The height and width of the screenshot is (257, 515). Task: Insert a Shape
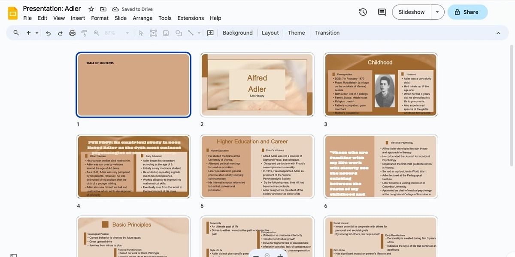[x=178, y=33]
